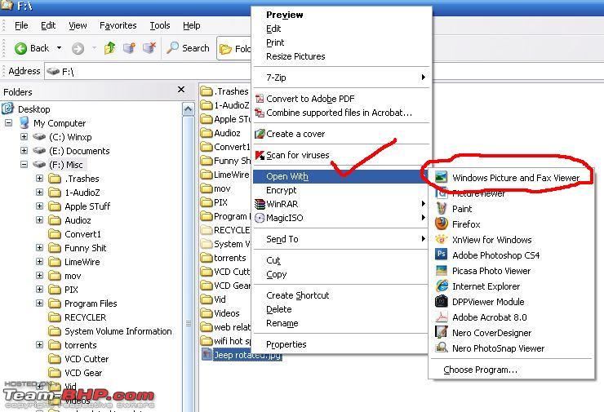
Task: Go up one folder level icon
Action: (110, 48)
